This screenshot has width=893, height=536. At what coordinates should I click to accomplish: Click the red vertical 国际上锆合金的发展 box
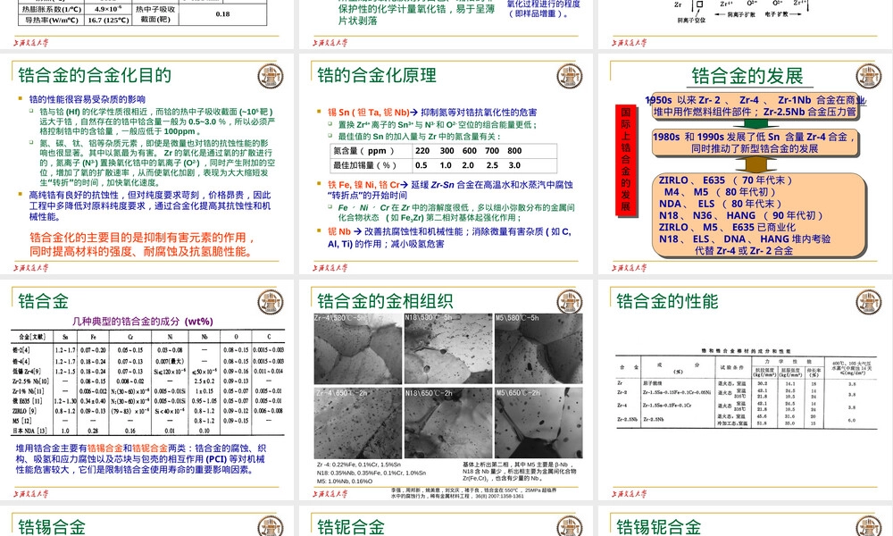[625, 160]
